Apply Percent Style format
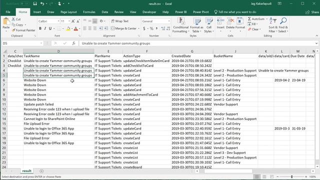The height and width of the screenshot is (180, 320). click(151, 28)
